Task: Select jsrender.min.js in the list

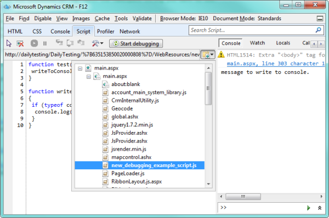Action: click(x=129, y=149)
